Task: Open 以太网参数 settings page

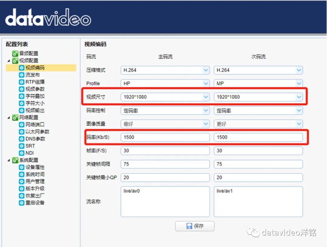Action: pos(37,132)
